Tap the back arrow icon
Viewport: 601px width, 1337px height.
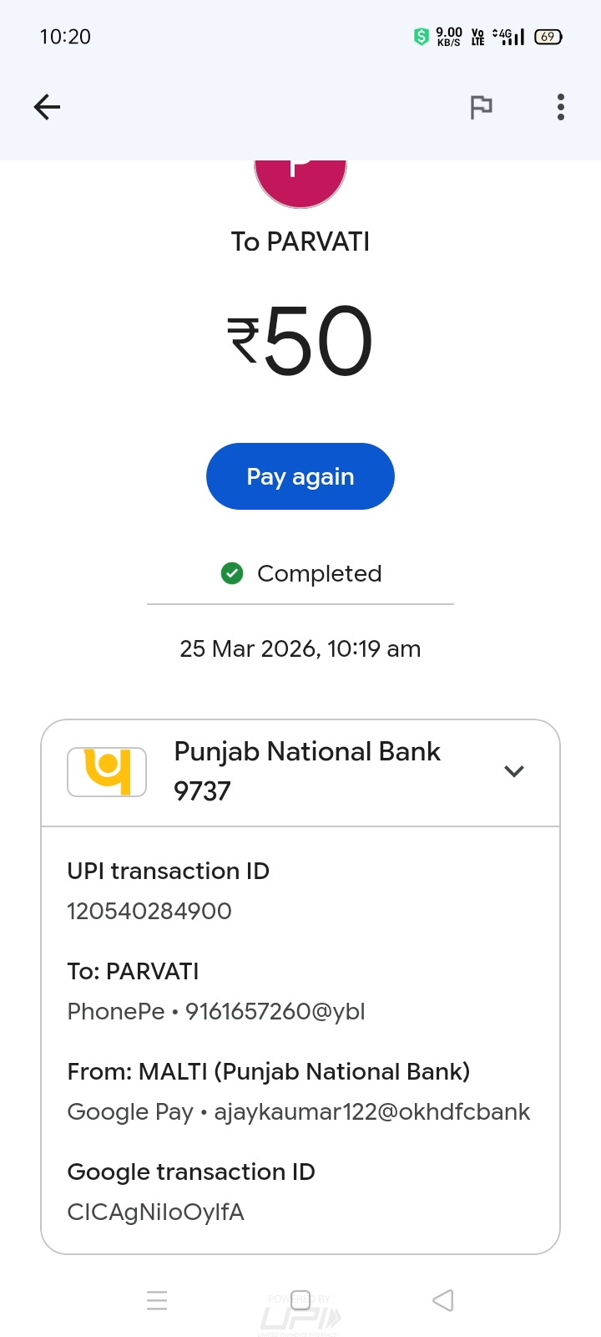pyautogui.click(x=47, y=107)
